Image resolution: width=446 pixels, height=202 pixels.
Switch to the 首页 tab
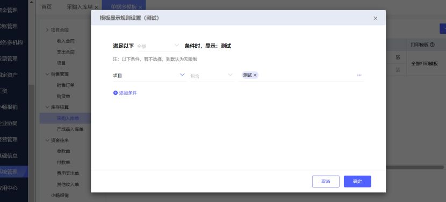[x=46, y=7]
